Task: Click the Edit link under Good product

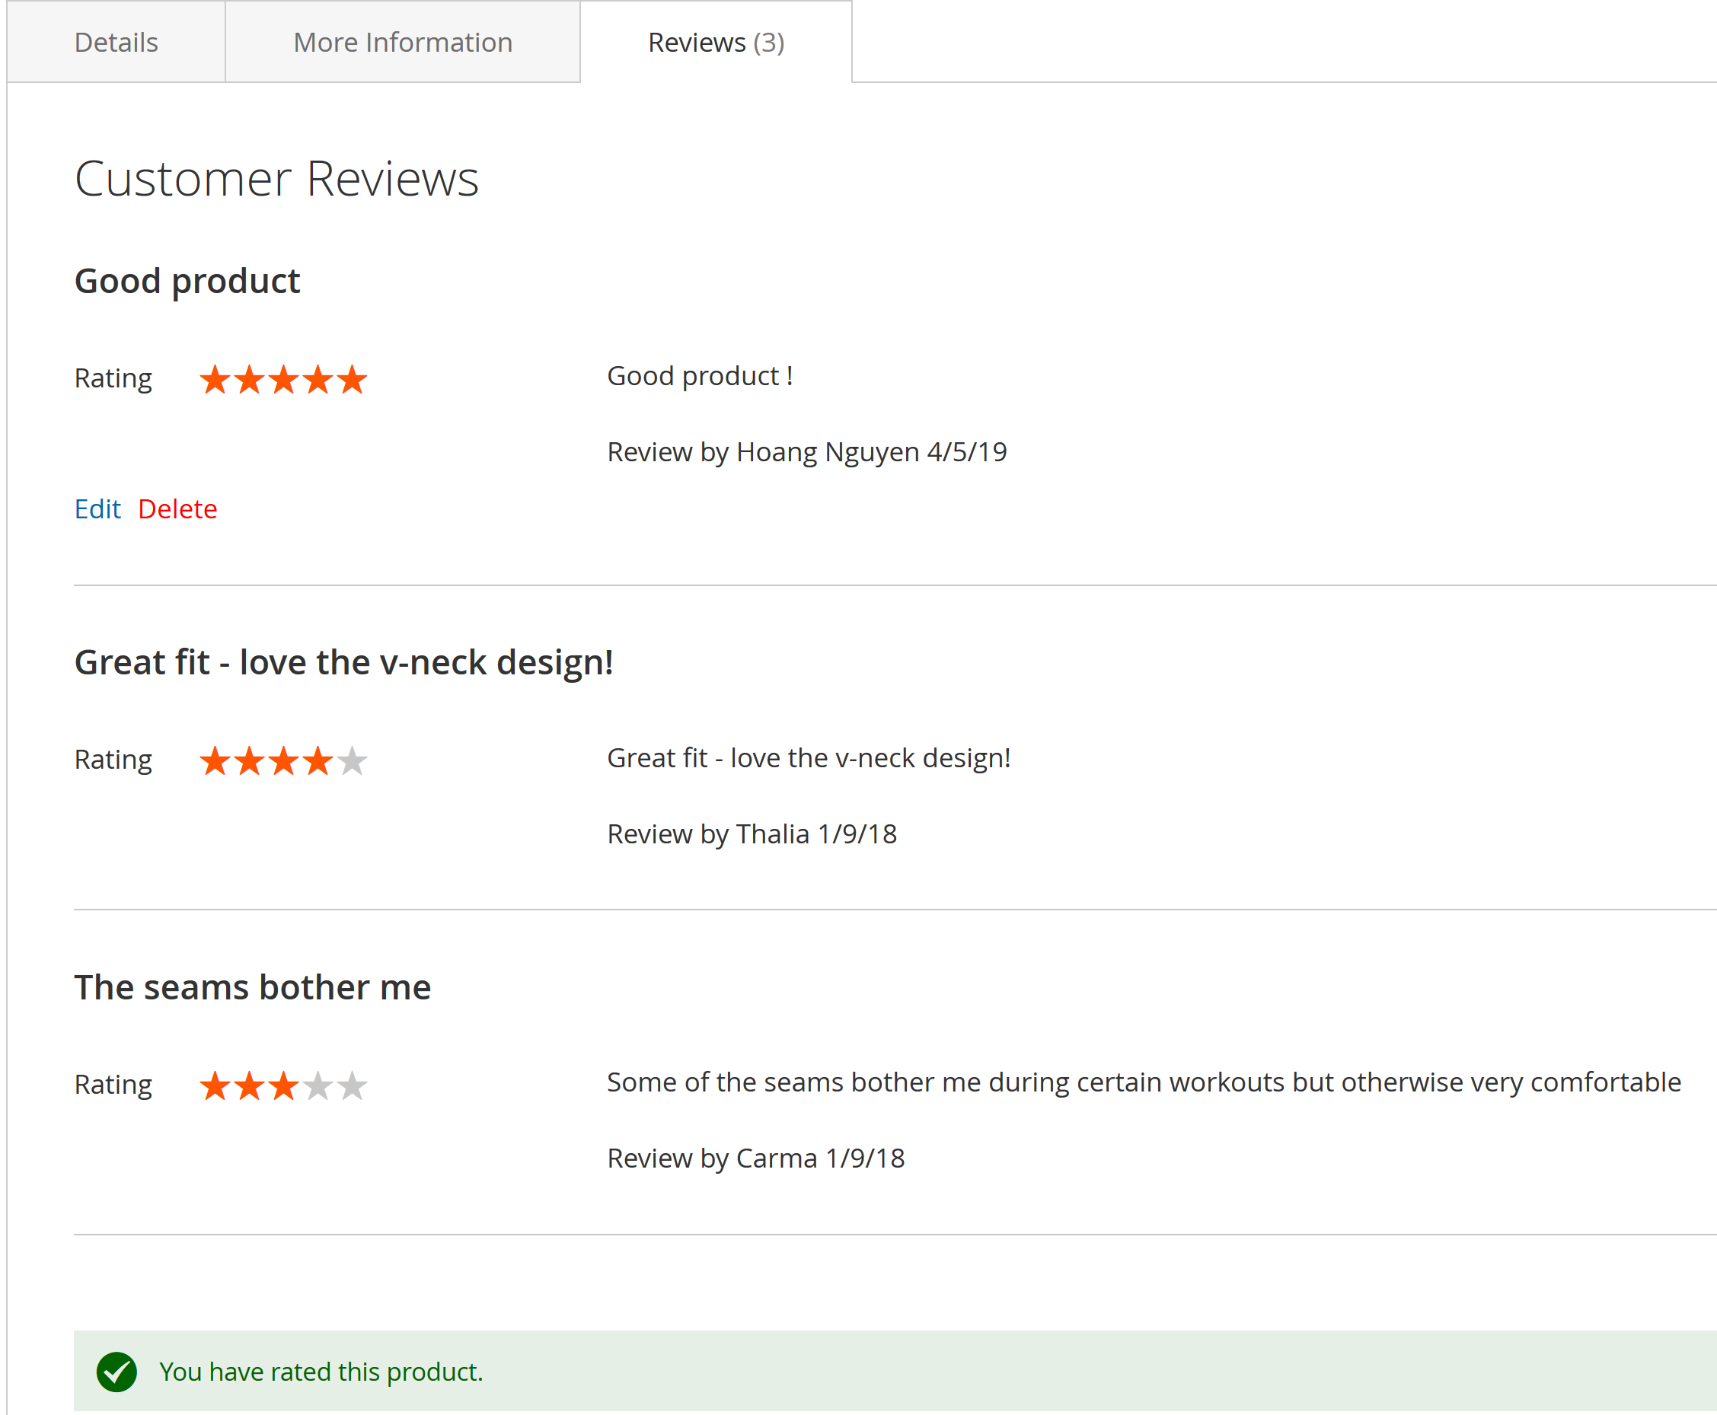Action: click(97, 508)
